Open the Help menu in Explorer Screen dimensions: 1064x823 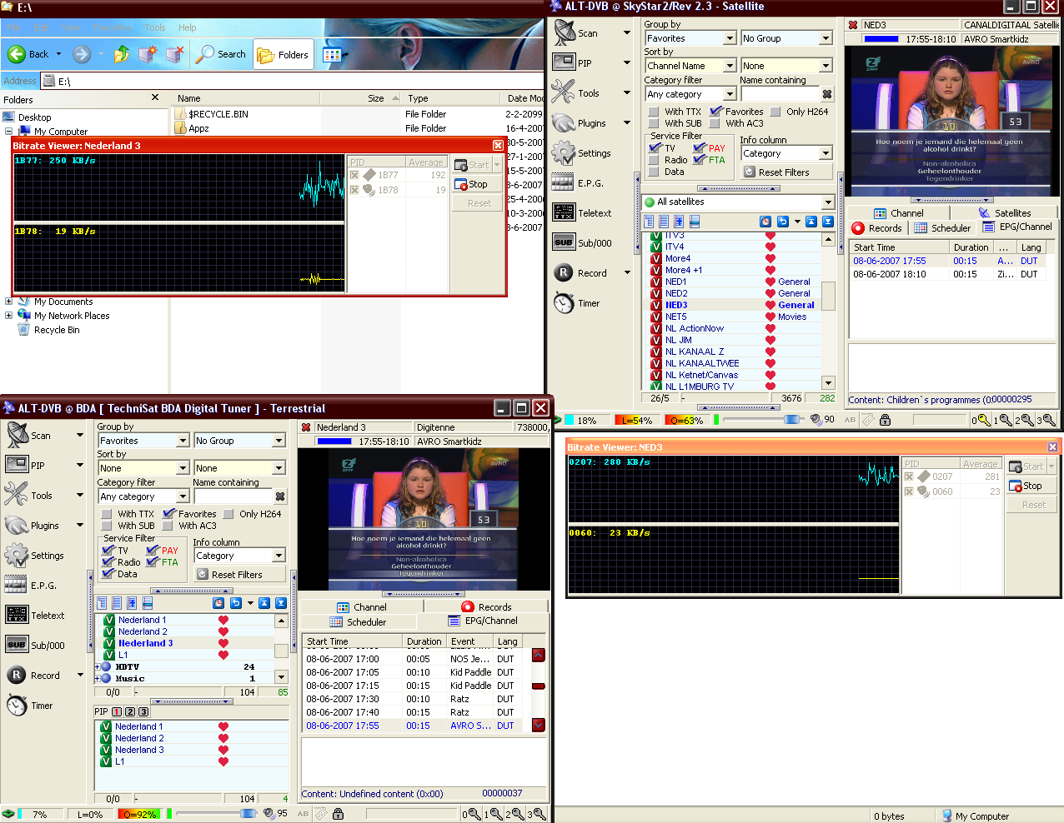188,27
